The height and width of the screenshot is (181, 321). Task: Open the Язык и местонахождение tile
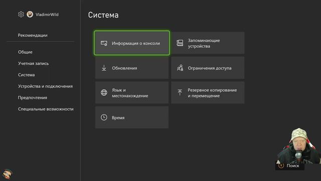pos(132,93)
